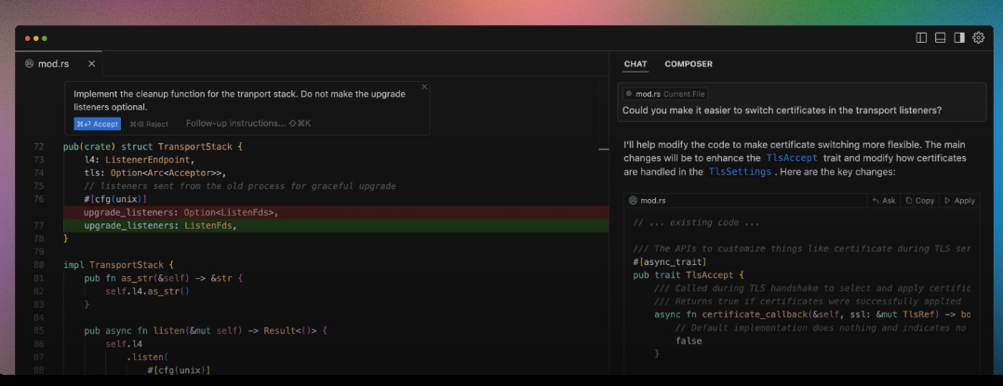Open settings via the gear icon
This screenshot has width=1003, height=386.
tap(978, 38)
